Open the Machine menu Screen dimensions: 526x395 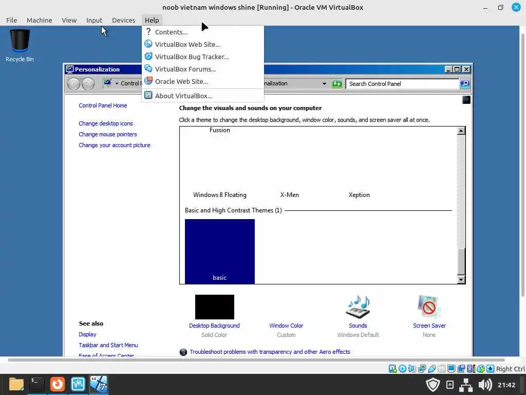tap(39, 20)
